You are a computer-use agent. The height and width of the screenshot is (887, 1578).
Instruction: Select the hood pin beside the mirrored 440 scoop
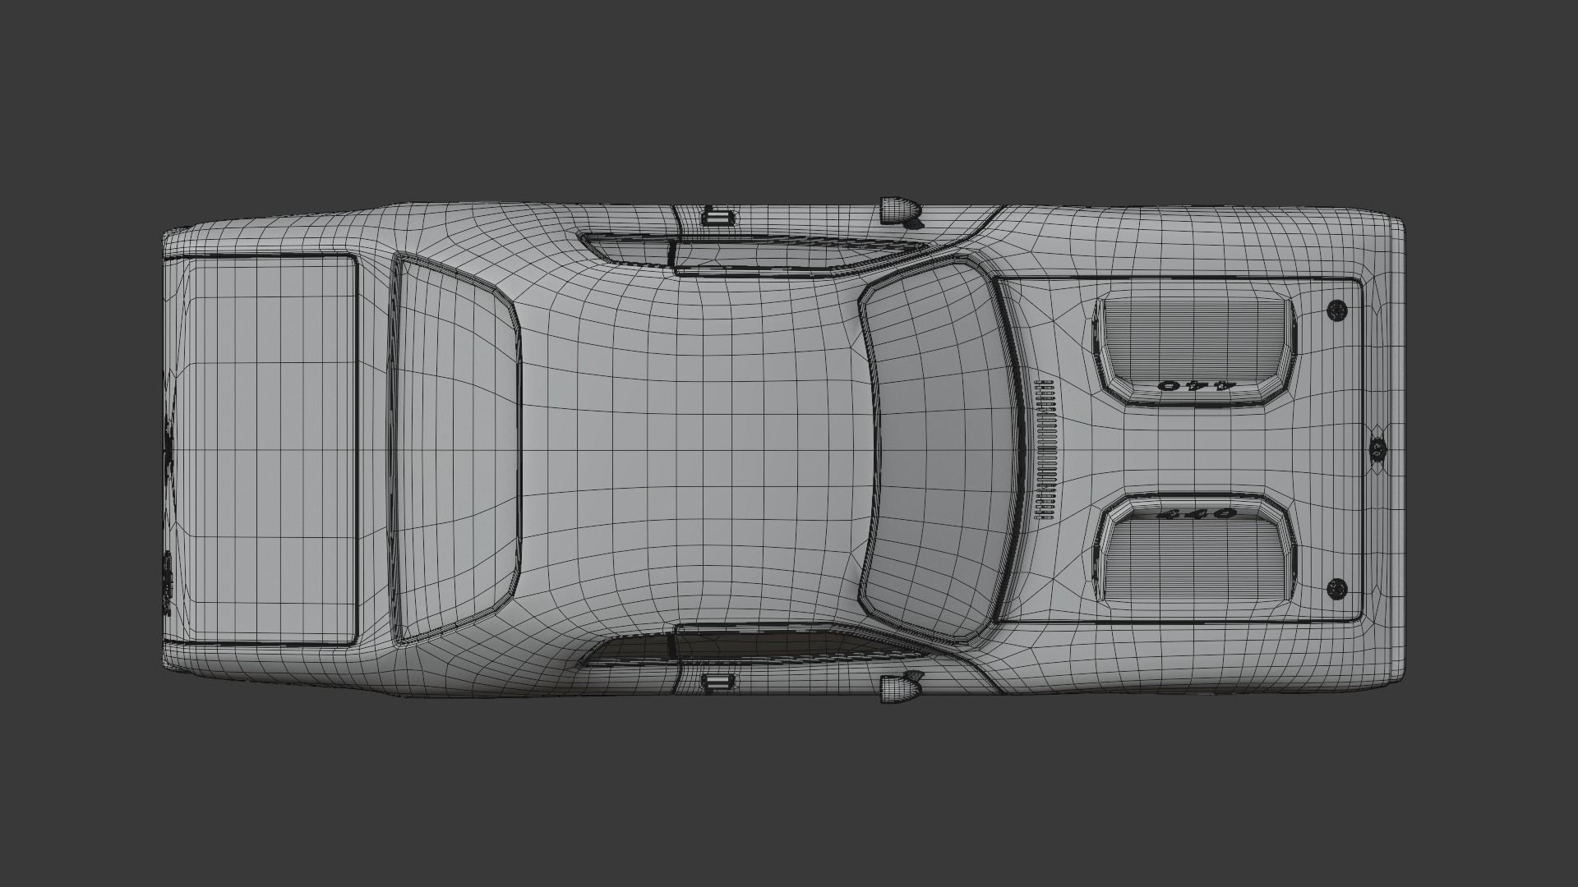[x=1337, y=310]
